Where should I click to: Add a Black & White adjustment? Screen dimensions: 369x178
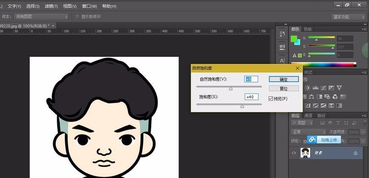[x=319, y=97]
